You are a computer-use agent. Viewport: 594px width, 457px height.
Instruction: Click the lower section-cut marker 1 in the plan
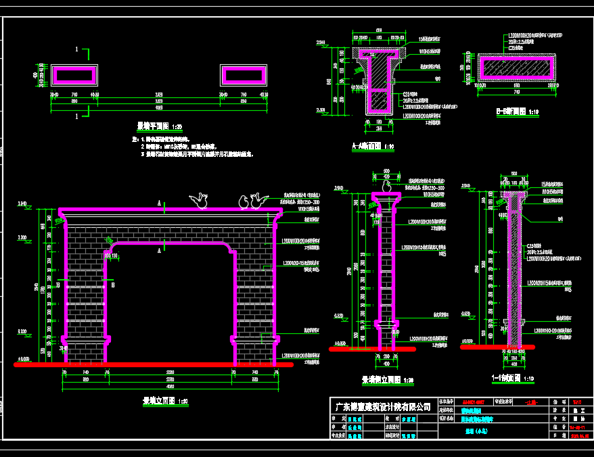[83, 113]
